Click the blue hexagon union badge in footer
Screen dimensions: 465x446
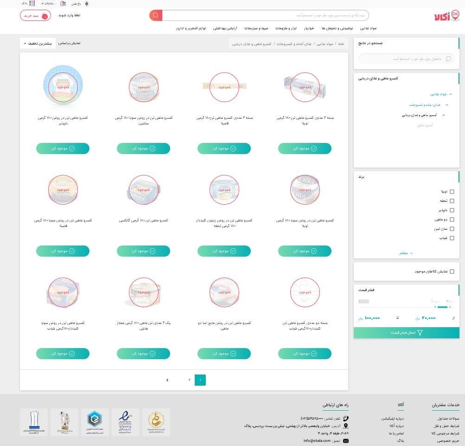(95, 421)
